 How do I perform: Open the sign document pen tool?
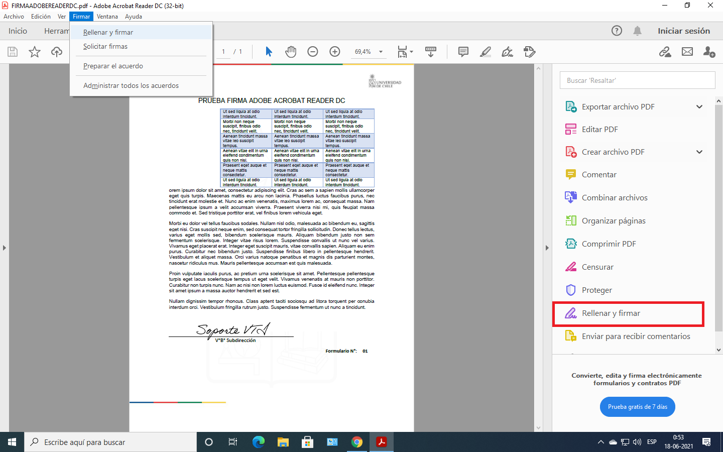[507, 52]
